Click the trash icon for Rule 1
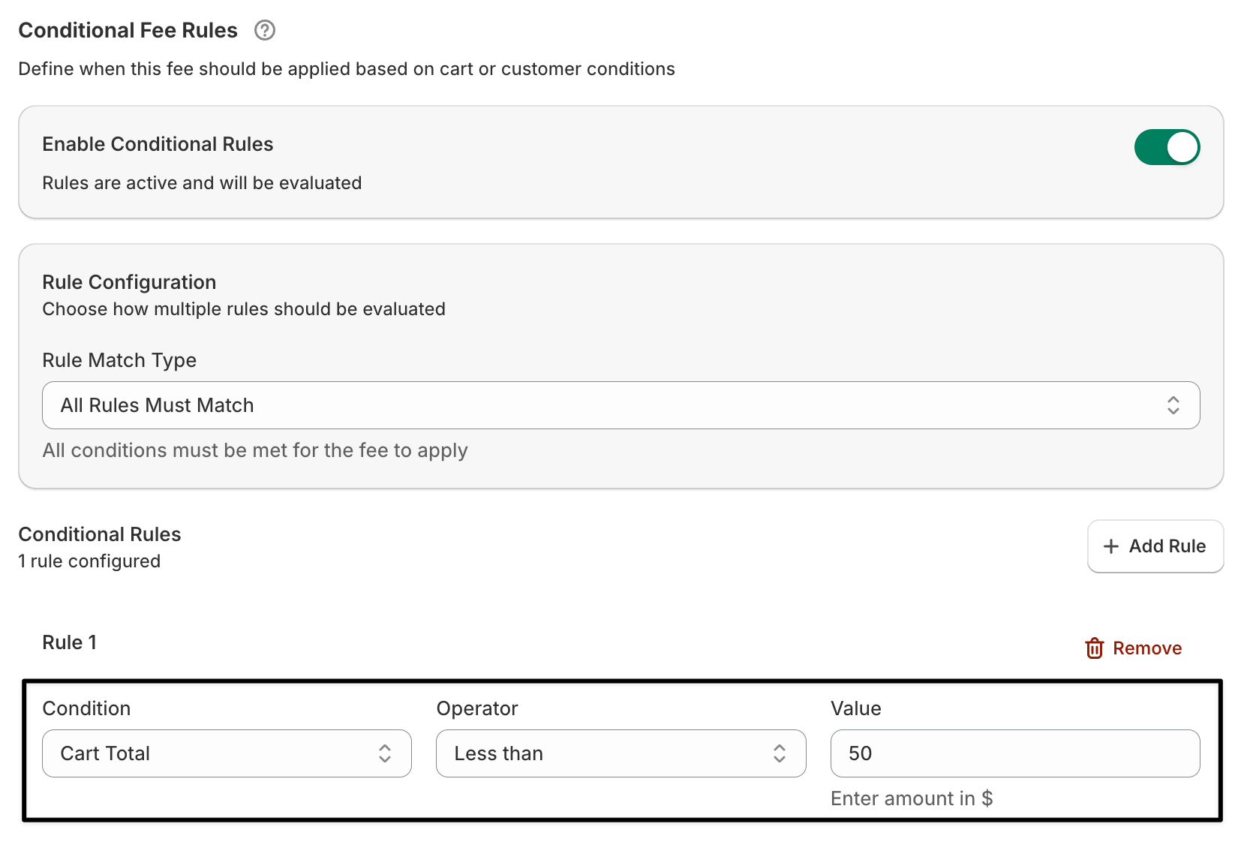 coord(1094,648)
